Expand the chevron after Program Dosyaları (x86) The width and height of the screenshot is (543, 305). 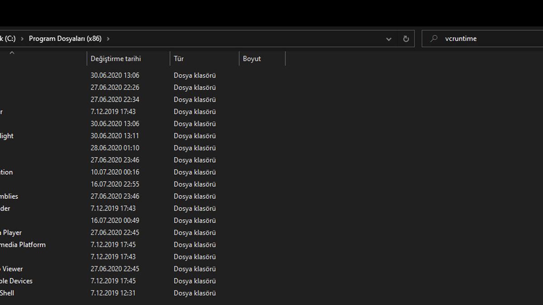[108, 39]
